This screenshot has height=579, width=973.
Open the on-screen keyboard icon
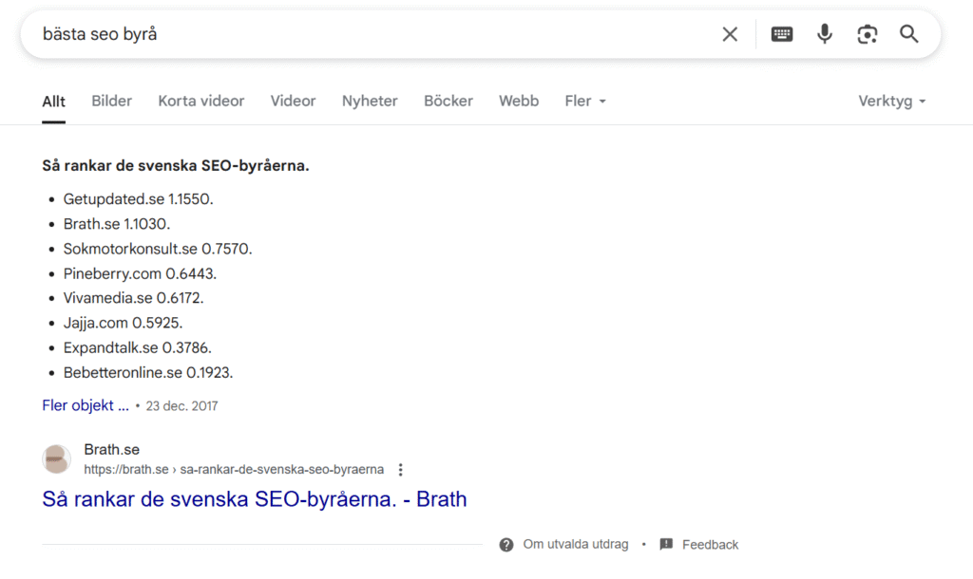[x=782, y=34]
